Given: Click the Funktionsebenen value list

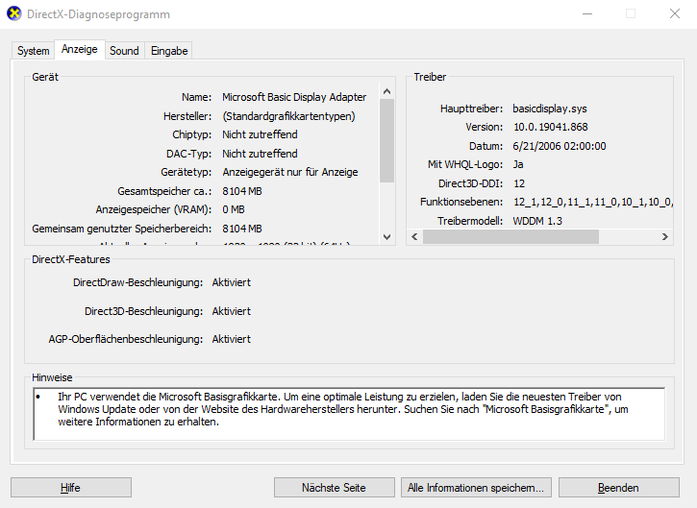Looking at the screenshot, I should (593, 202).
